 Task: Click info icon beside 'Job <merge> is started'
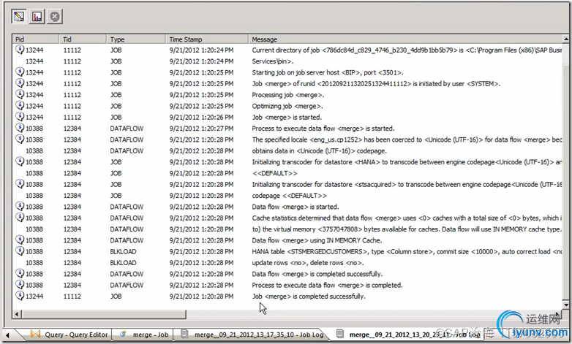click(x=20, y=117)
